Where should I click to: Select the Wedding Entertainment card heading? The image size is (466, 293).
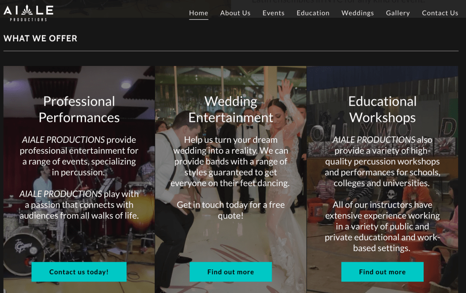point(231,109)
